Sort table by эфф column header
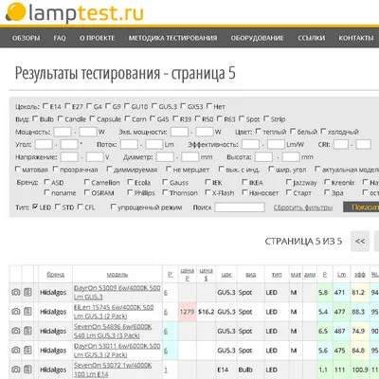 (360, 275)
